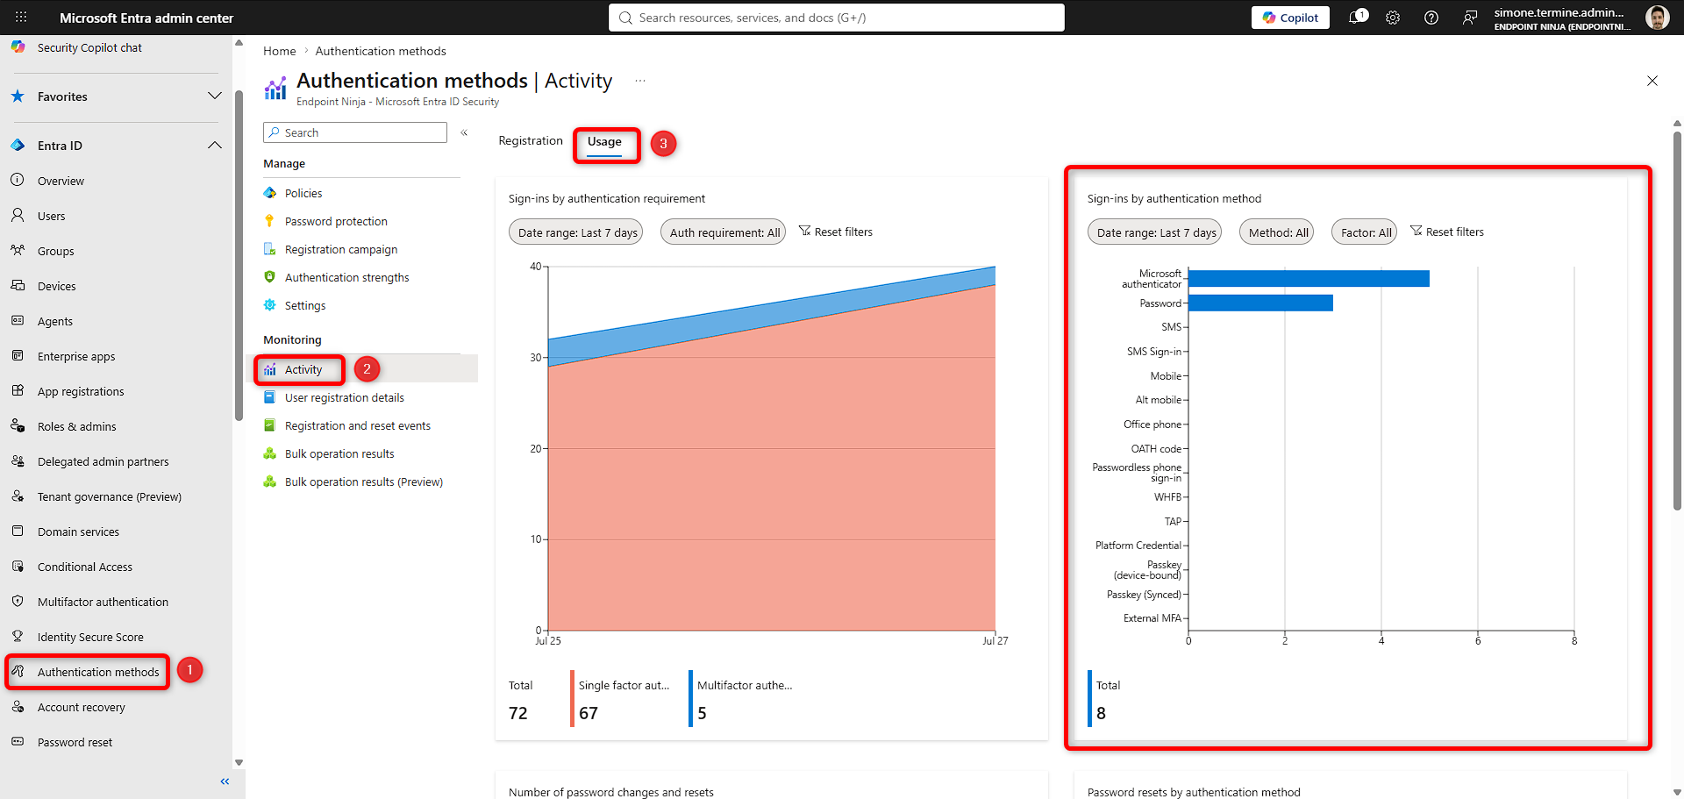
Task: Open User registration details
Action: pos(345,397)
